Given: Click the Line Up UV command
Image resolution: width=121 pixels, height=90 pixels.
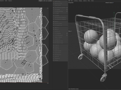Looking at the screenshot, I should click(60, 31).
